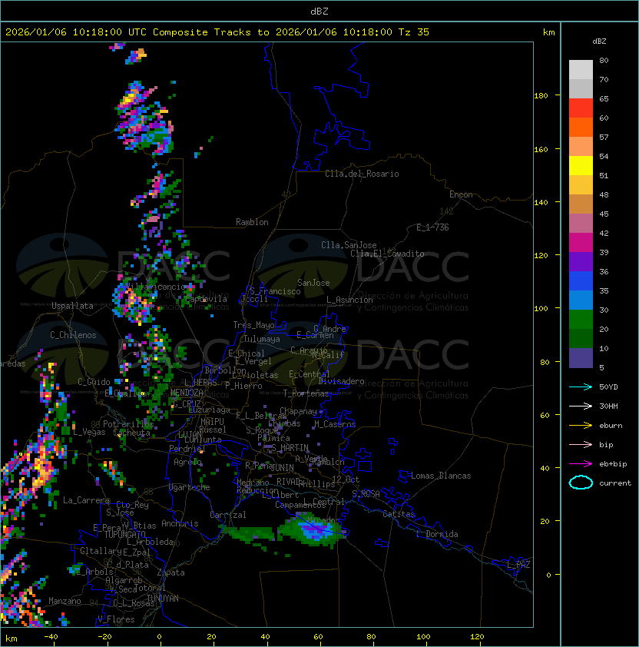The image size is (639, 647).
Task: Click the yellow eburn arrow legend icon
Action: 581,426
